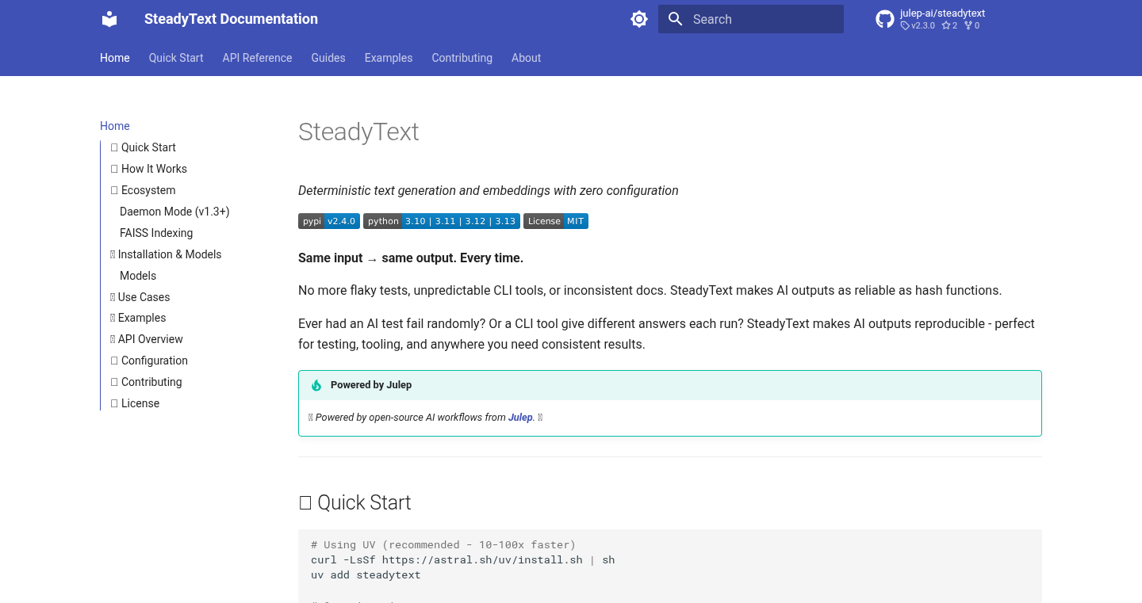Open the GitHub octocat repository icon
The height and width of the screenshot is (603, 1142).
(885, 19)
